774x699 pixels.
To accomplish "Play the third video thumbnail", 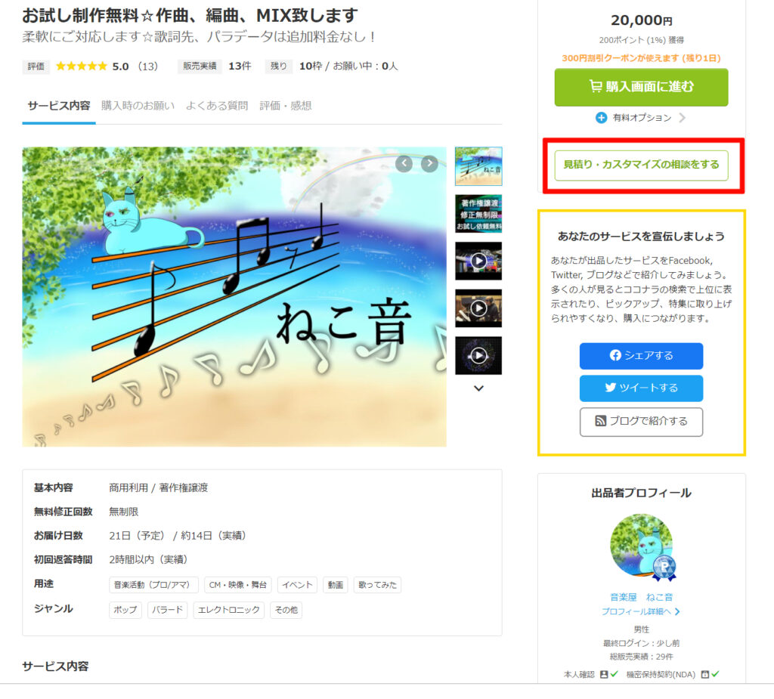I will (478, 355).
